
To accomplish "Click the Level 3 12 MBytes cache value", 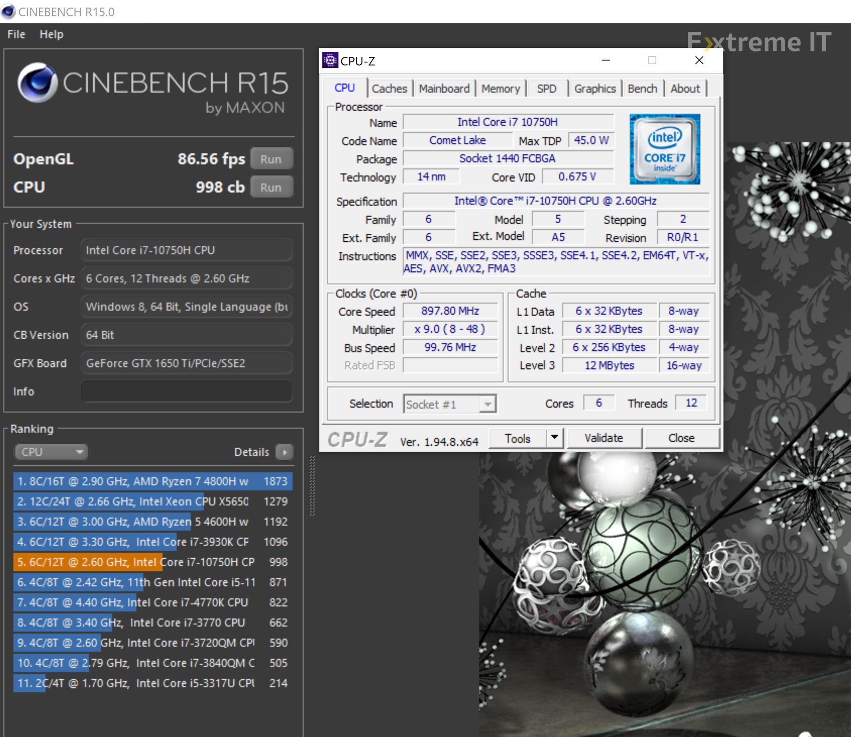I will pos(609,365).
